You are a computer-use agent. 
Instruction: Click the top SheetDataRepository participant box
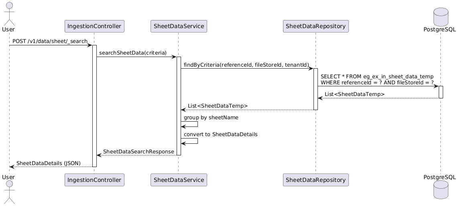[x=316, y=26]
